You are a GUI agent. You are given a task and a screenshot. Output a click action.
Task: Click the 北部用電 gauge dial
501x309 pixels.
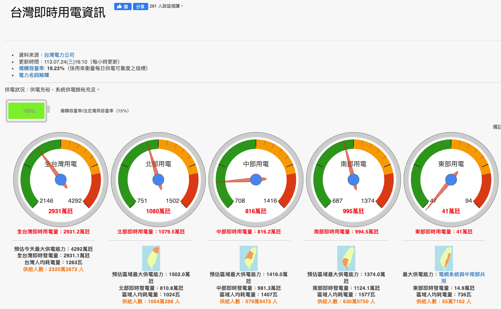(158, 179)
